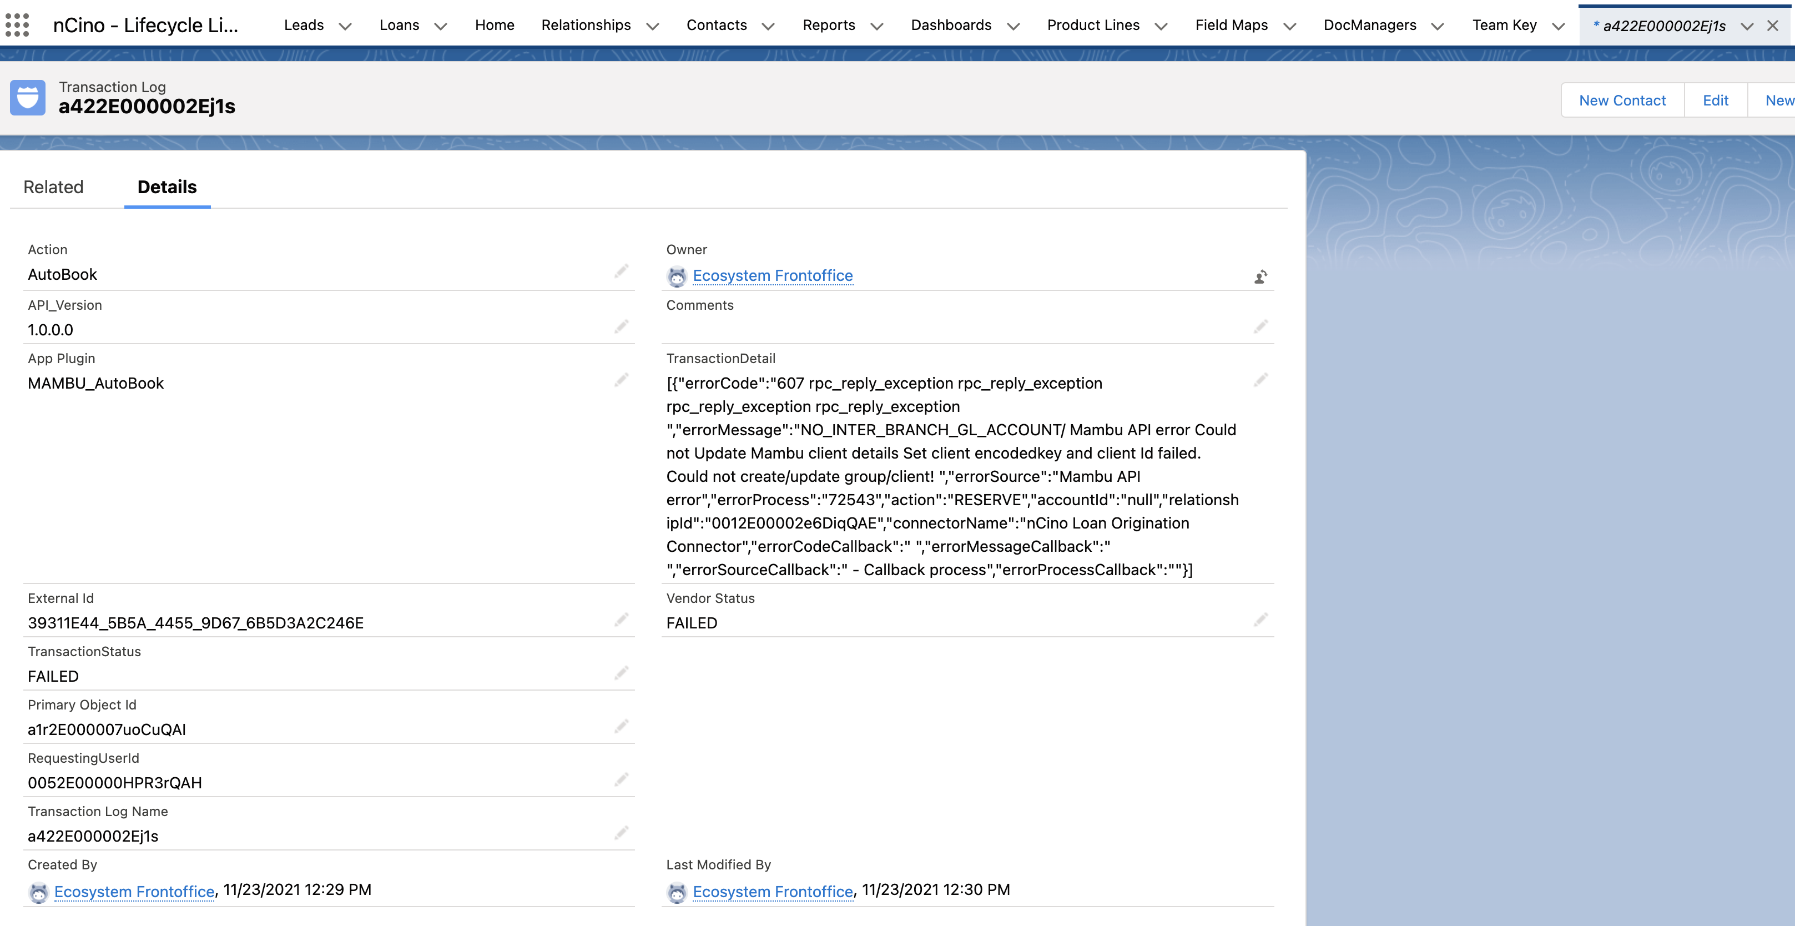The width and height of the screenshot is (1795, 926).
Task: Open the Salesforce app launcher grid
Action: point(17,24)
